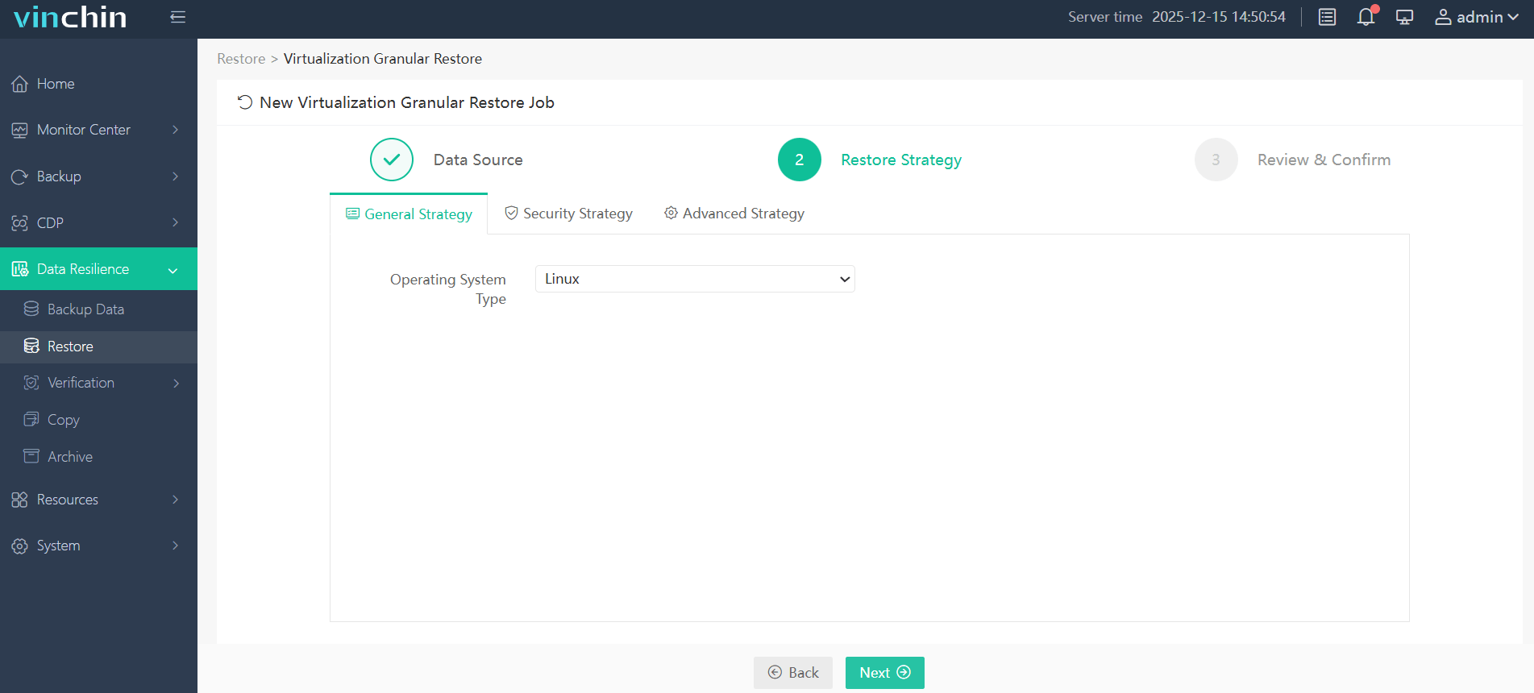Click the Resources grid icon
This screenshot has width=1534, height=693.
[20, 500]
